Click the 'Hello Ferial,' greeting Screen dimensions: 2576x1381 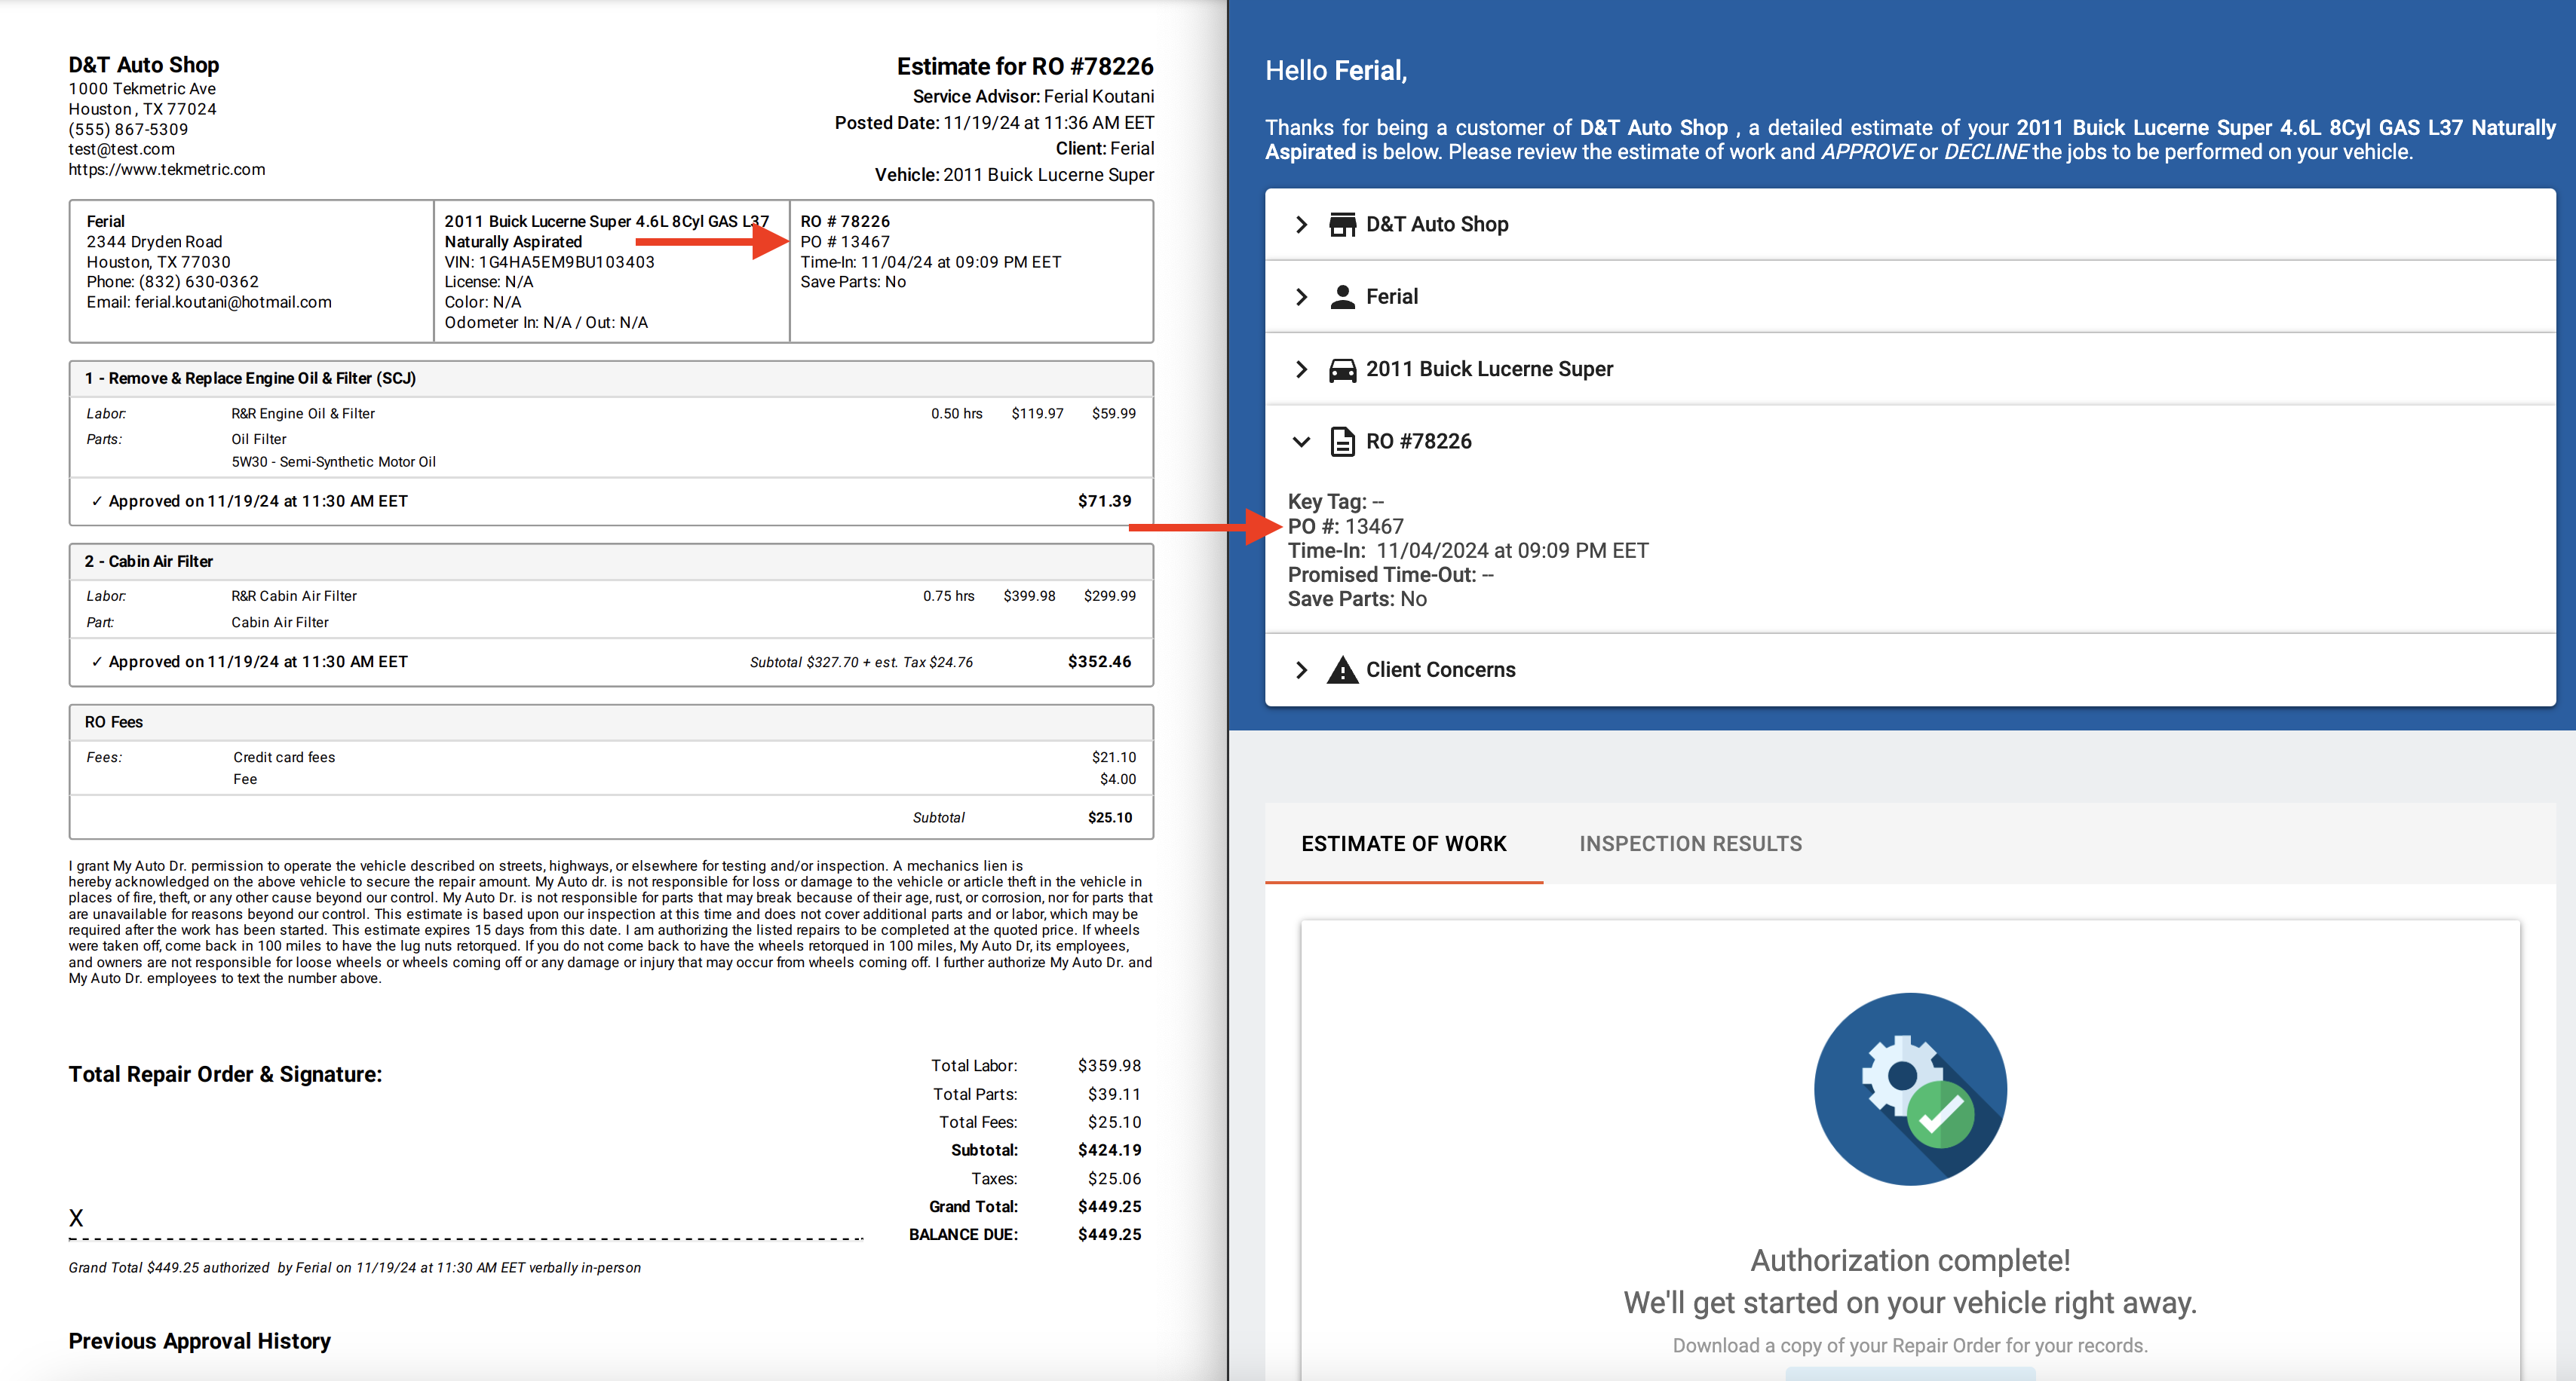point(1336,71)
